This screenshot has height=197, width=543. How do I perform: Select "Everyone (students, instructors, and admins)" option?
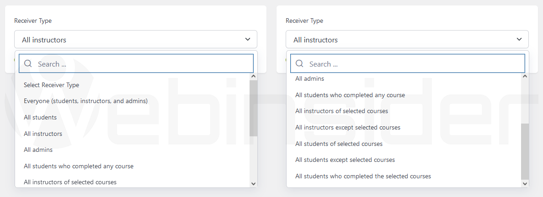pos(85,101)
